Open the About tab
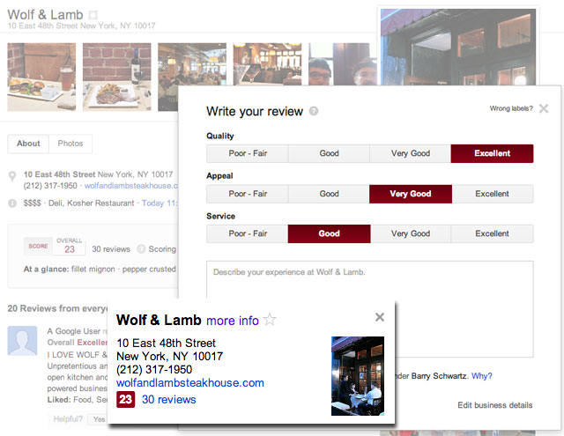 [x=28, y=144]
